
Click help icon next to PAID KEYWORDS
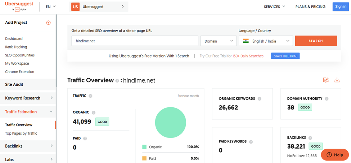[251, 141]
